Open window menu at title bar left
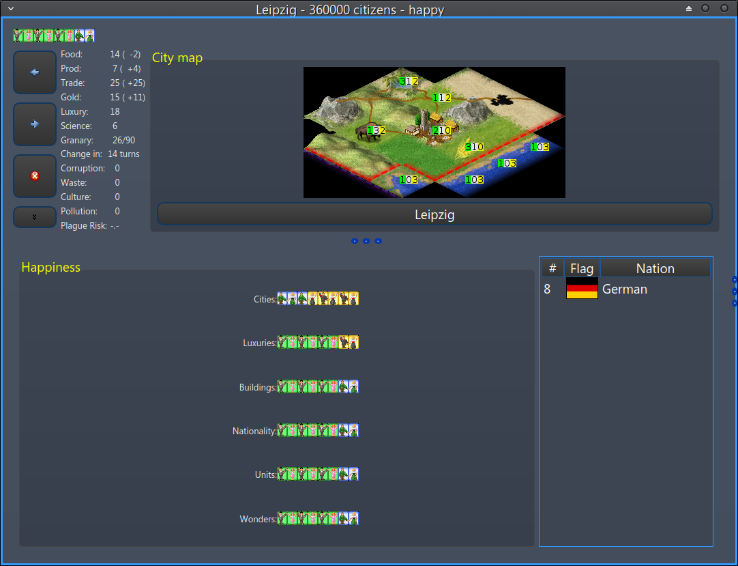 coord(10,9)
